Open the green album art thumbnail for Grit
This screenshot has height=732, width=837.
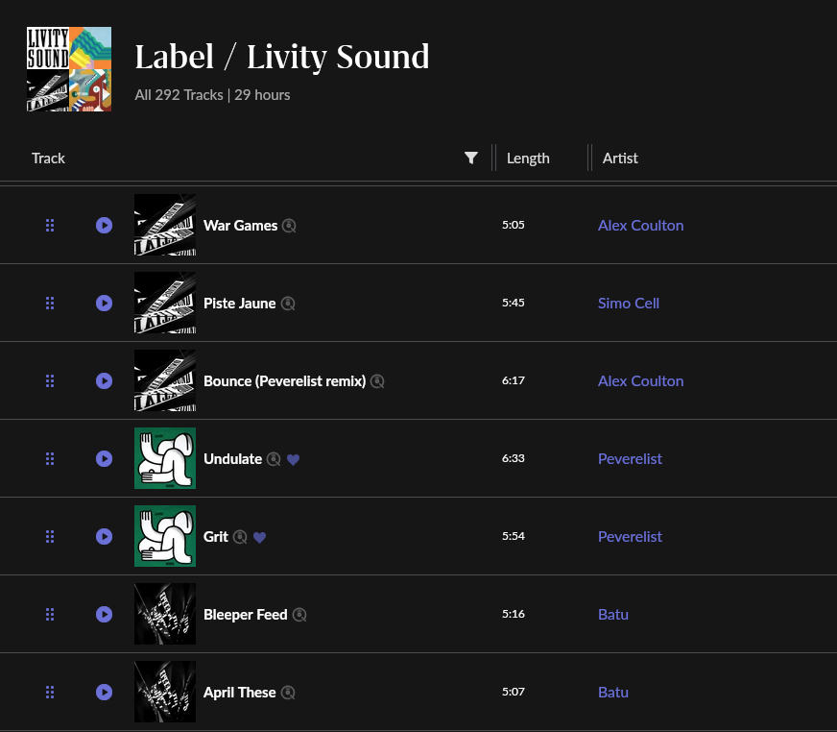click(x=165, y=536)
